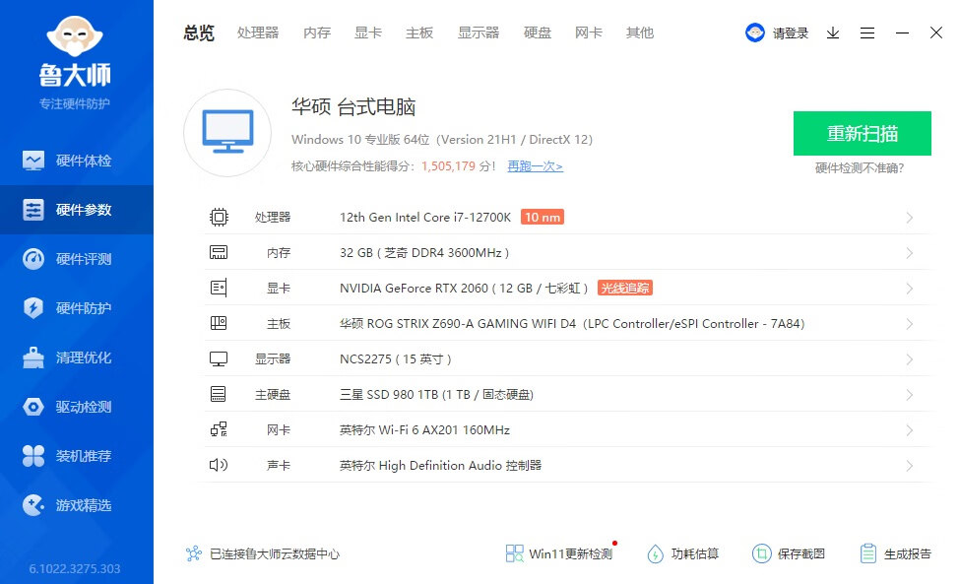The width and height of the screenshot is (959, 584).
Task: Click the processor chip icon
Action: [x=219, y=217]
